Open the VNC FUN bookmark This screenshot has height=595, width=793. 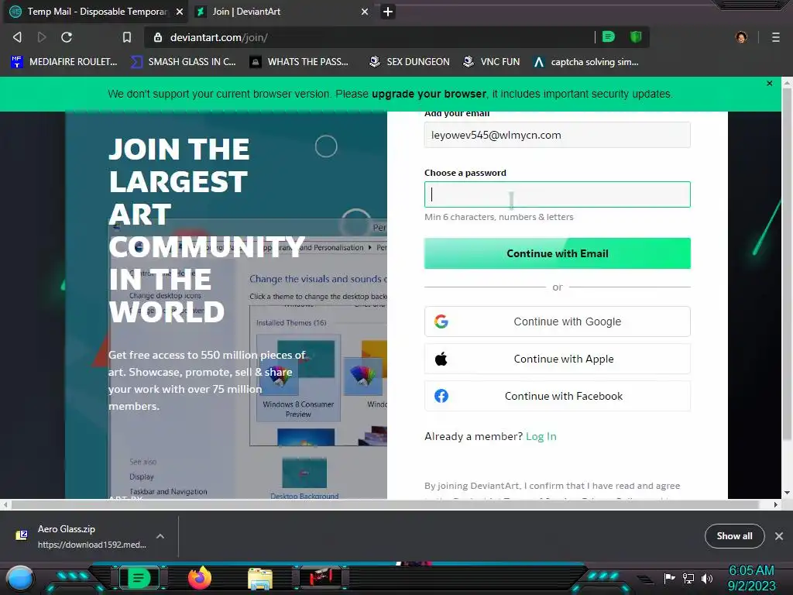point(492,62)
